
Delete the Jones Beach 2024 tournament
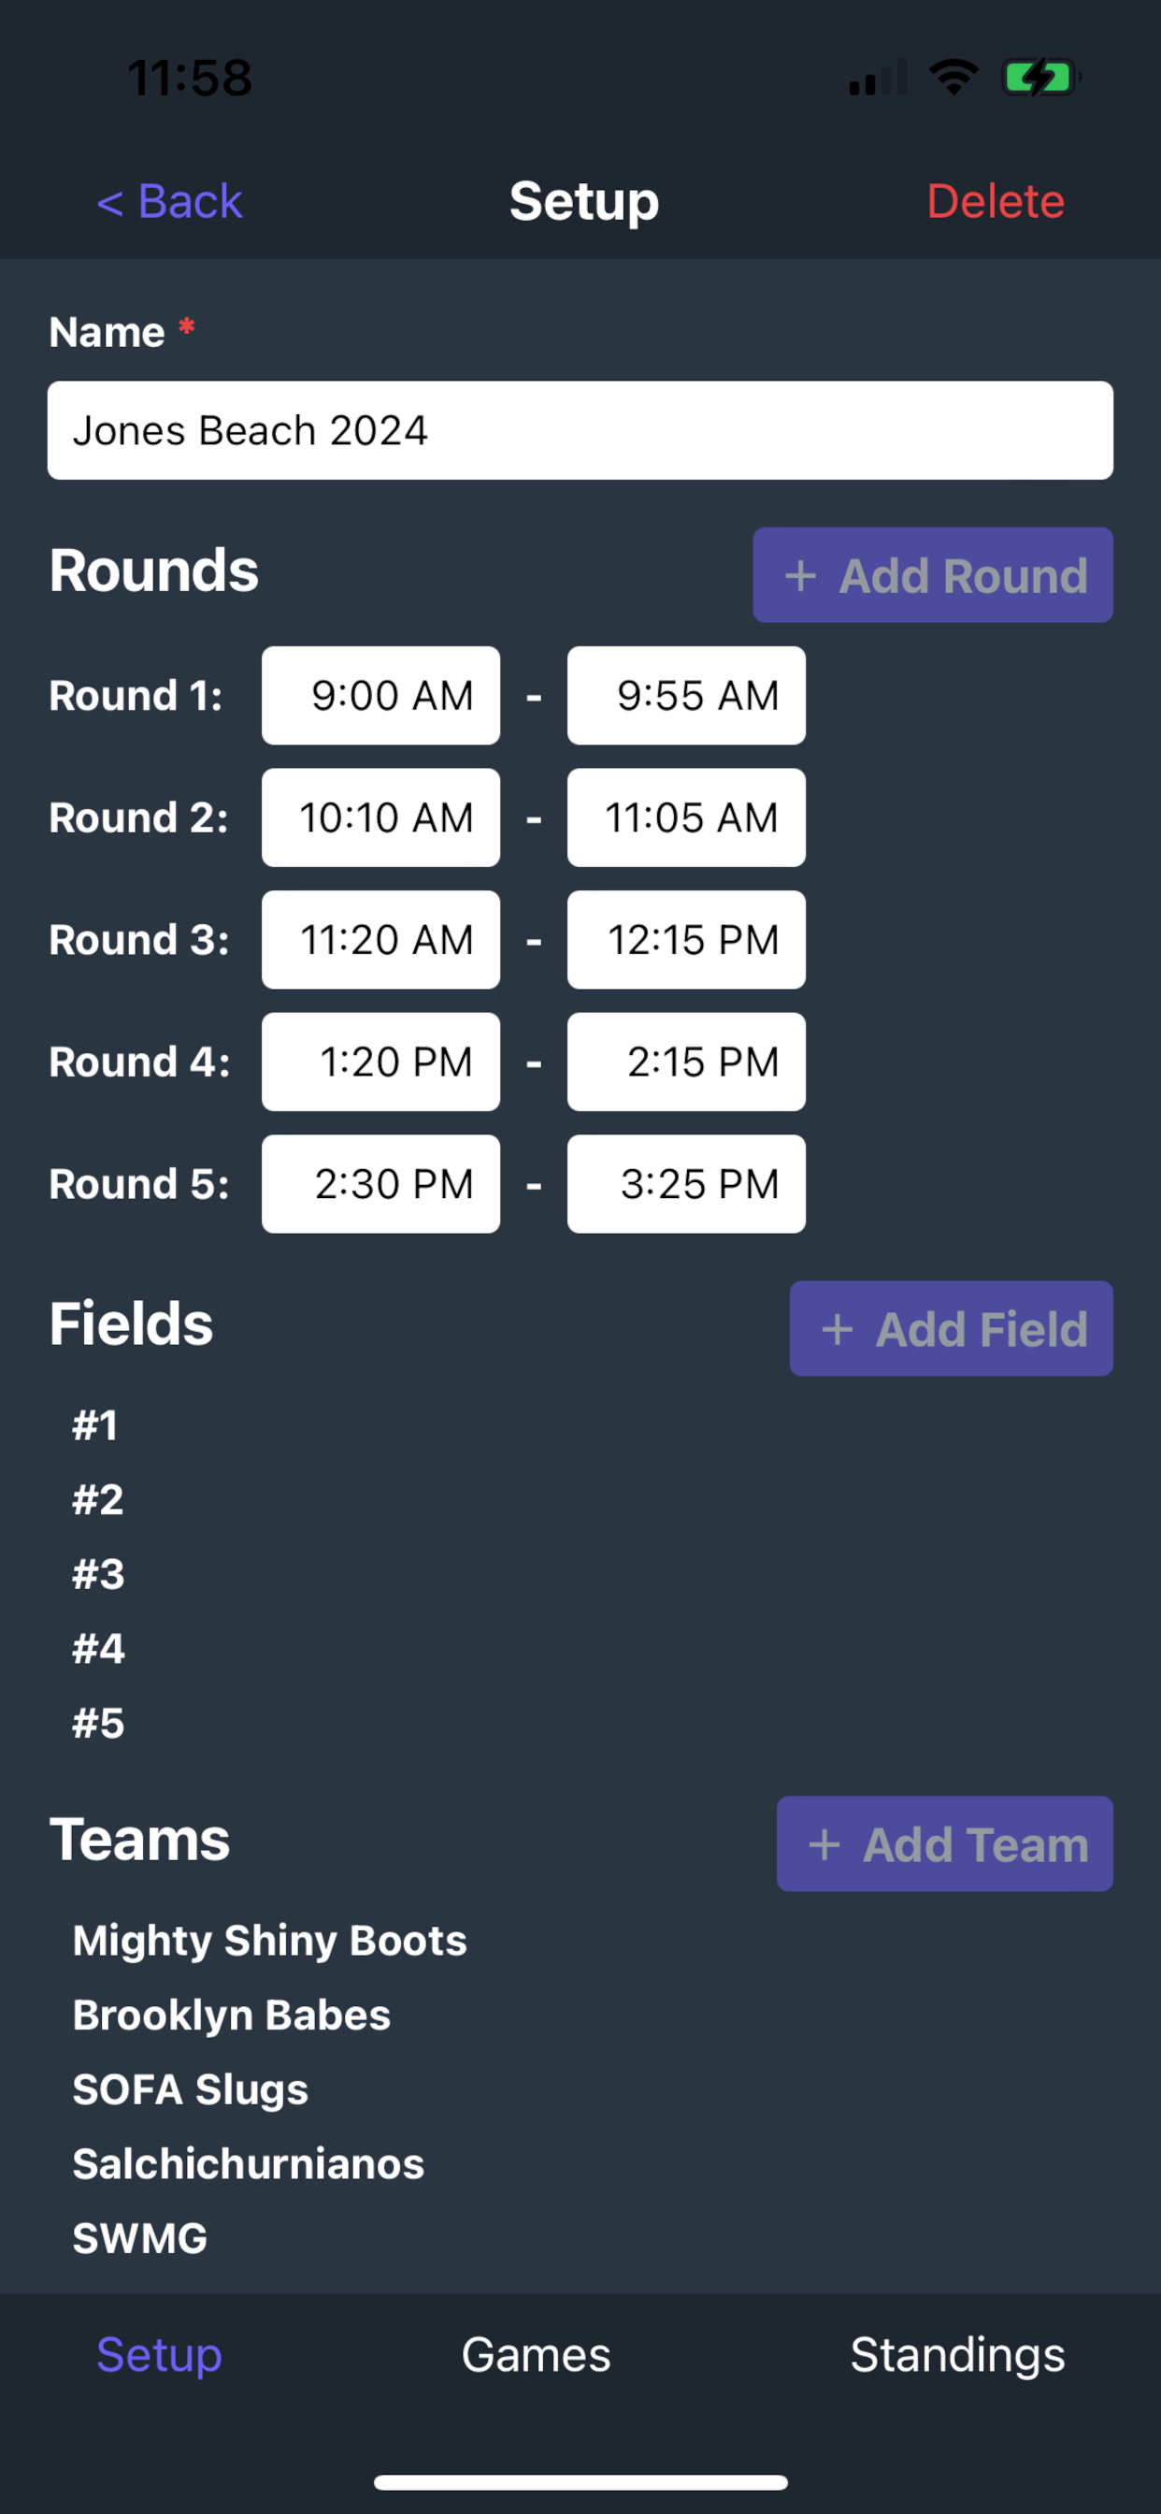(x=995, y=202)
